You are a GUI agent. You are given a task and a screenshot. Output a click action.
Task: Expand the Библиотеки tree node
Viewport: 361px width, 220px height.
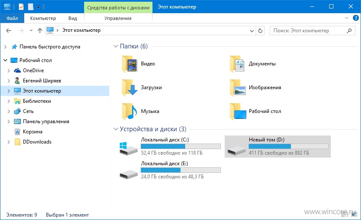click(x=9, y=101)
